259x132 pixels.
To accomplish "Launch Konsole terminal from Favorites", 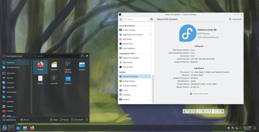I will (x=54, y=79).
